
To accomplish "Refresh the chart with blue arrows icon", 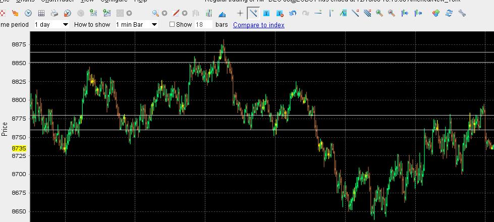I will (x=449, y=13).
